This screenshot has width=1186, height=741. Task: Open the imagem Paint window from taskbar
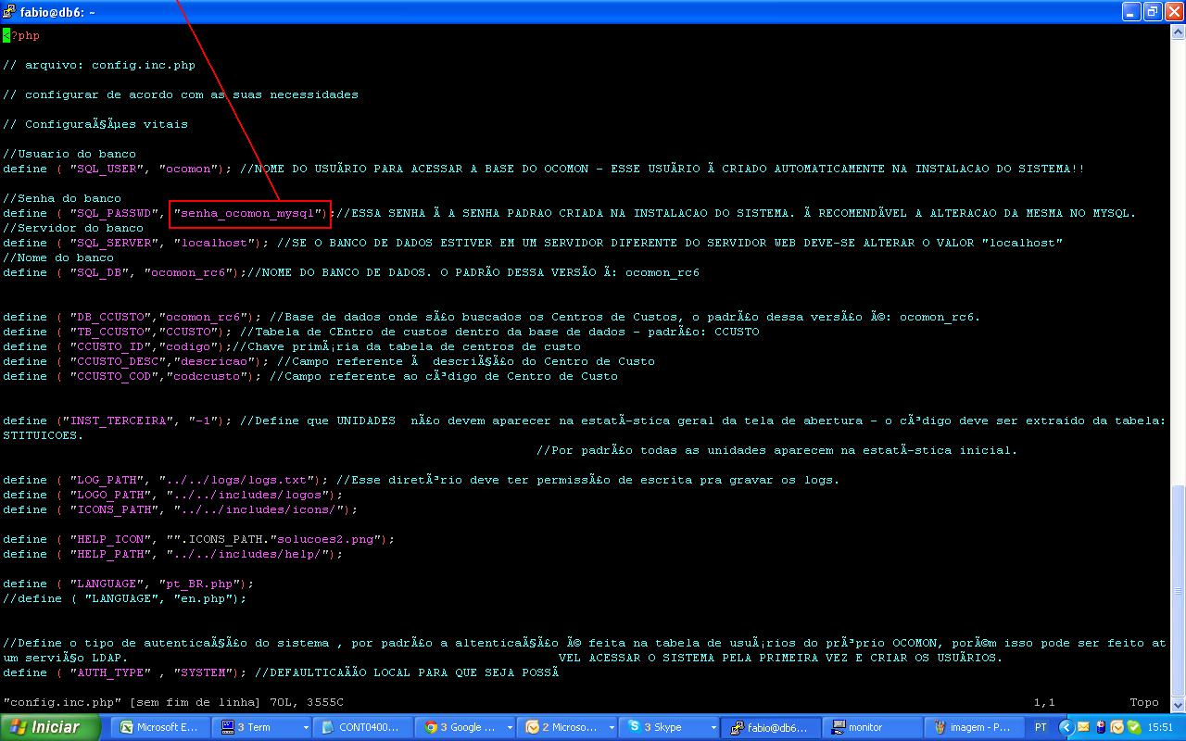(972, 726)
